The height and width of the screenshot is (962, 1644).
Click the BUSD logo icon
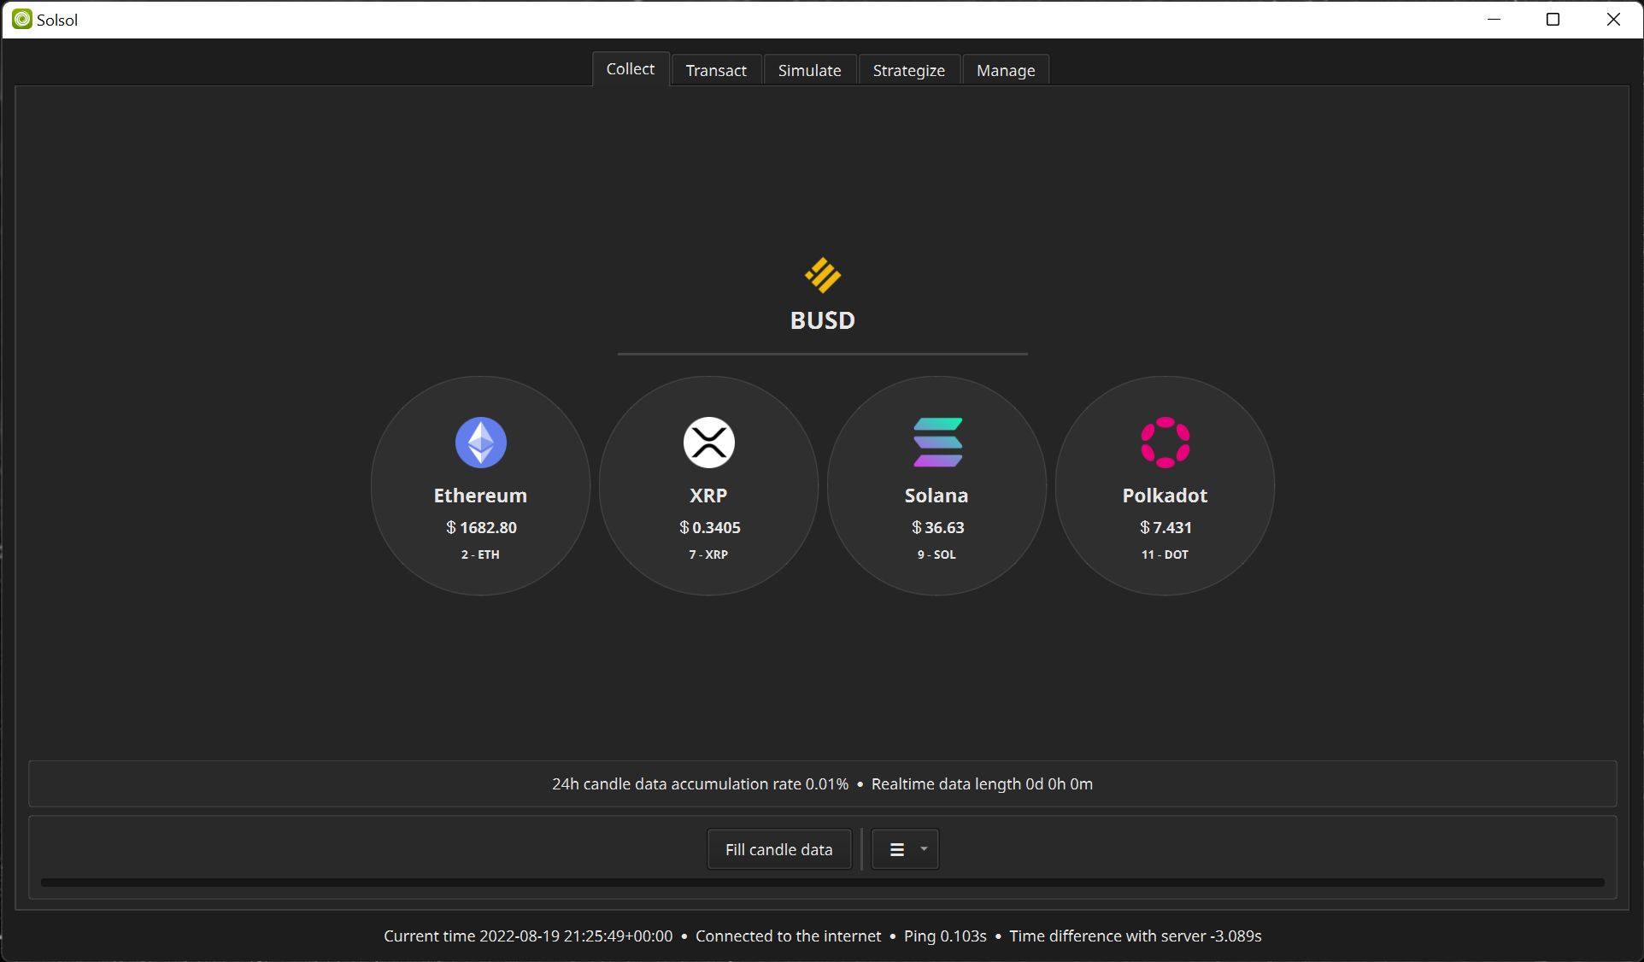coord(823,275)
